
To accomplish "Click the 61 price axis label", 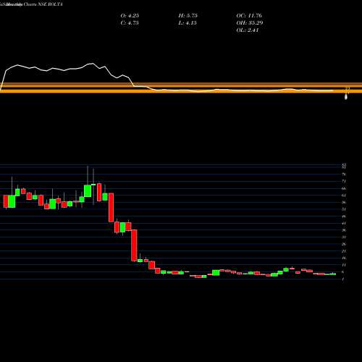I will (x=344, y=195).
